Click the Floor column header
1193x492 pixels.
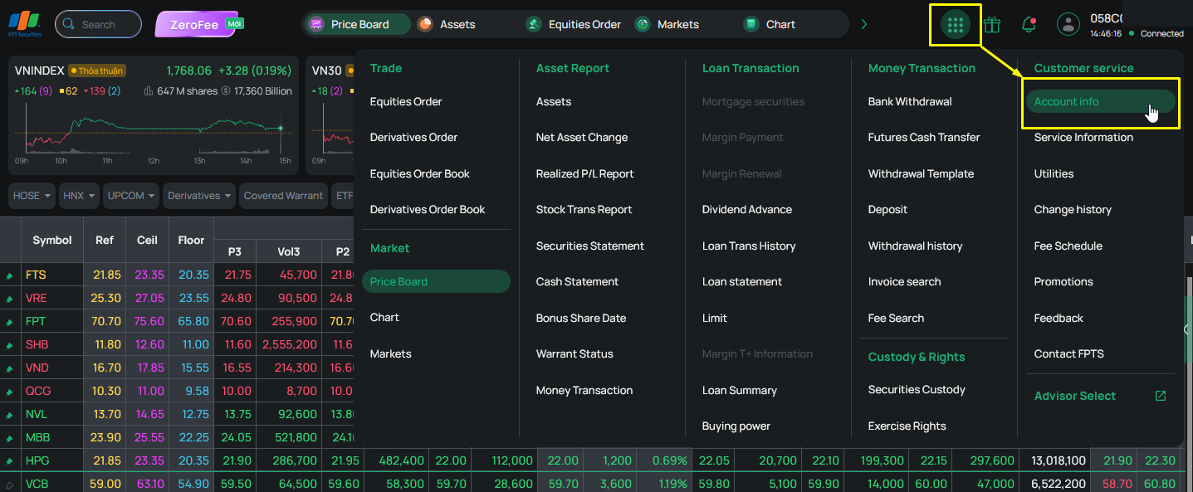(x=191, y=241)
